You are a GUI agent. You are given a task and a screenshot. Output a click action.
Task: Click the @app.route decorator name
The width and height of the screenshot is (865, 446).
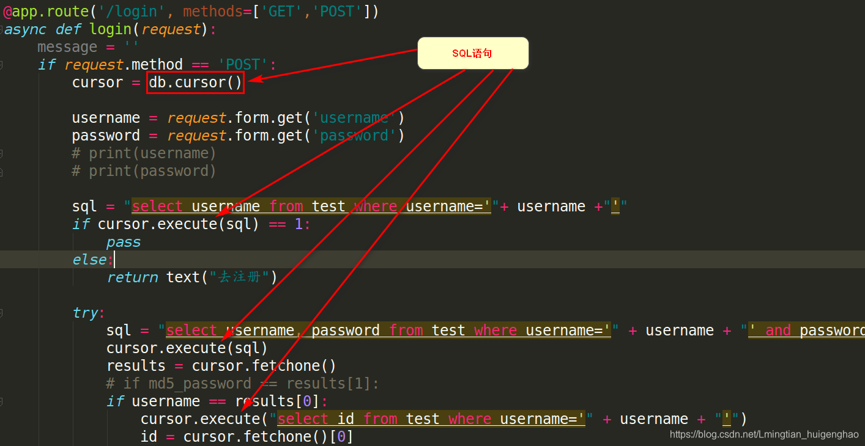pyautogui.click(x=47, y=11)
